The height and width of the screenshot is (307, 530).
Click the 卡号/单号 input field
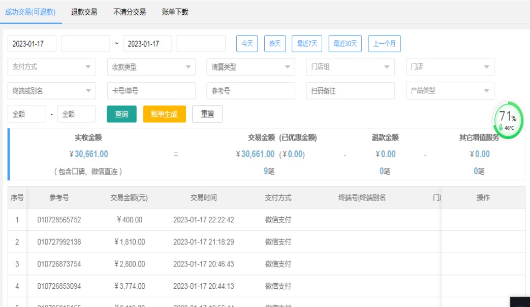pos(151,91)
